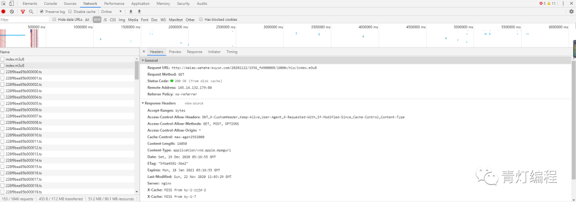Focus the Filter text field
Screen dimensions: 576x202
(x=24, y=20)
